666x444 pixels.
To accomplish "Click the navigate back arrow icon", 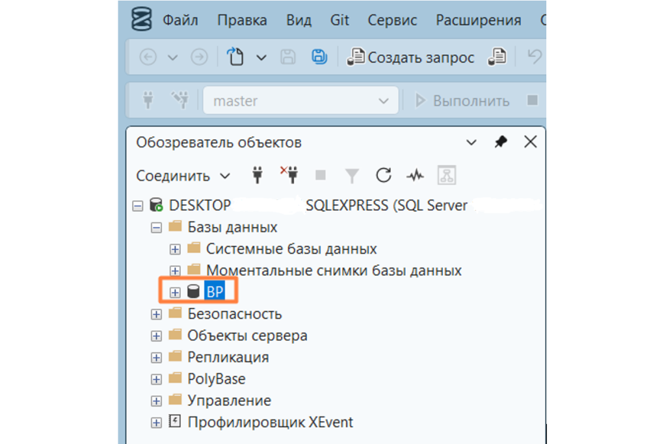I will (x=148, y=57).
